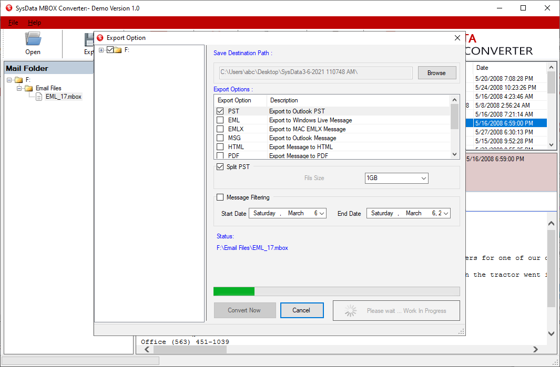560x367 pixels.
Task: Click the Browse button
Action: (x=437, y=73)
